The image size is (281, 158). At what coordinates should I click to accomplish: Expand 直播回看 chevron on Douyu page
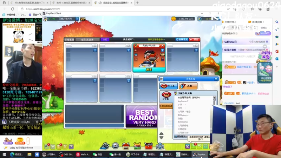(263, 22)
